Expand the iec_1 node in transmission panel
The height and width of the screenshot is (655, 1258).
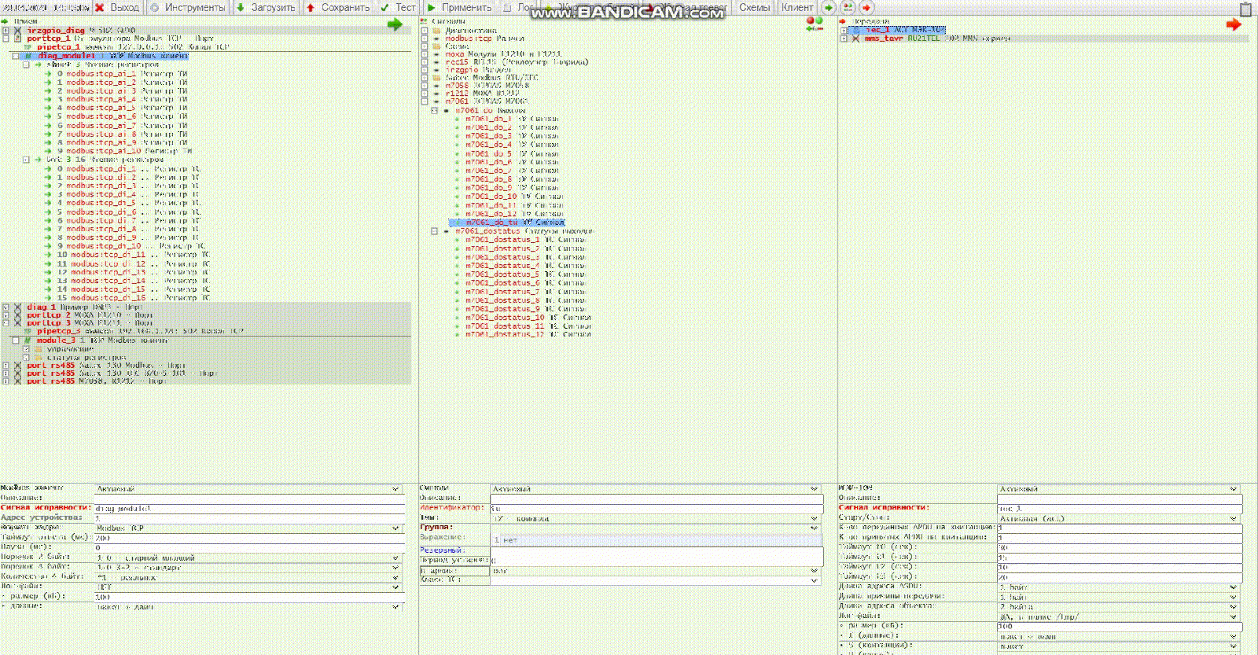tap(844, 30)
